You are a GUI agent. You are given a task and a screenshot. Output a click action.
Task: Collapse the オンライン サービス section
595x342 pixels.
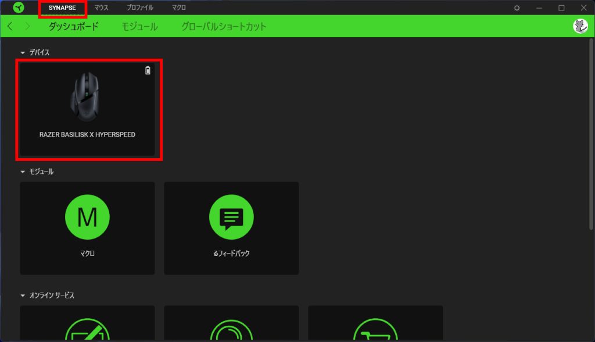(x=23, y=295)
